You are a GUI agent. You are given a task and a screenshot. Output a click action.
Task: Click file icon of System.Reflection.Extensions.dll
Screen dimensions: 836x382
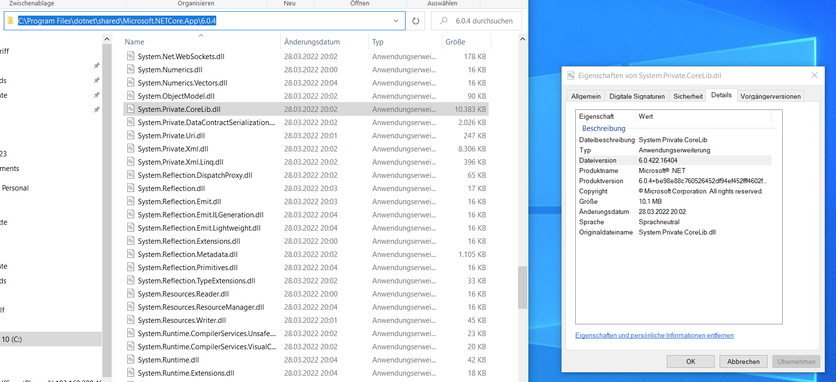click(131, 241)
